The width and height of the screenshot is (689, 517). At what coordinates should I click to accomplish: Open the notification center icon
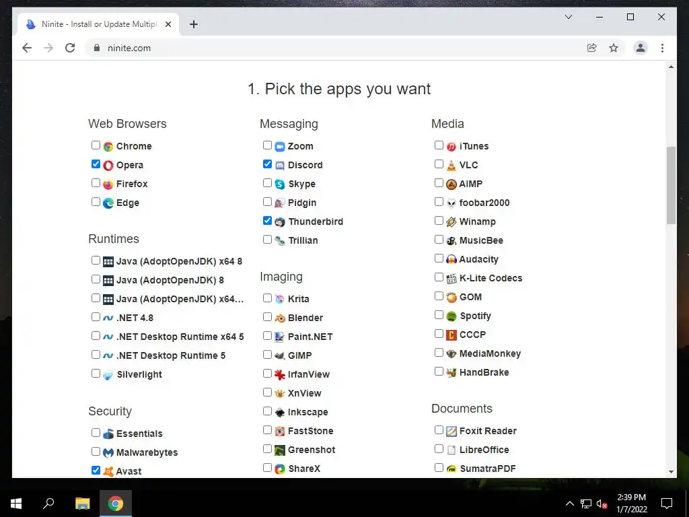(x=667, y=504)
